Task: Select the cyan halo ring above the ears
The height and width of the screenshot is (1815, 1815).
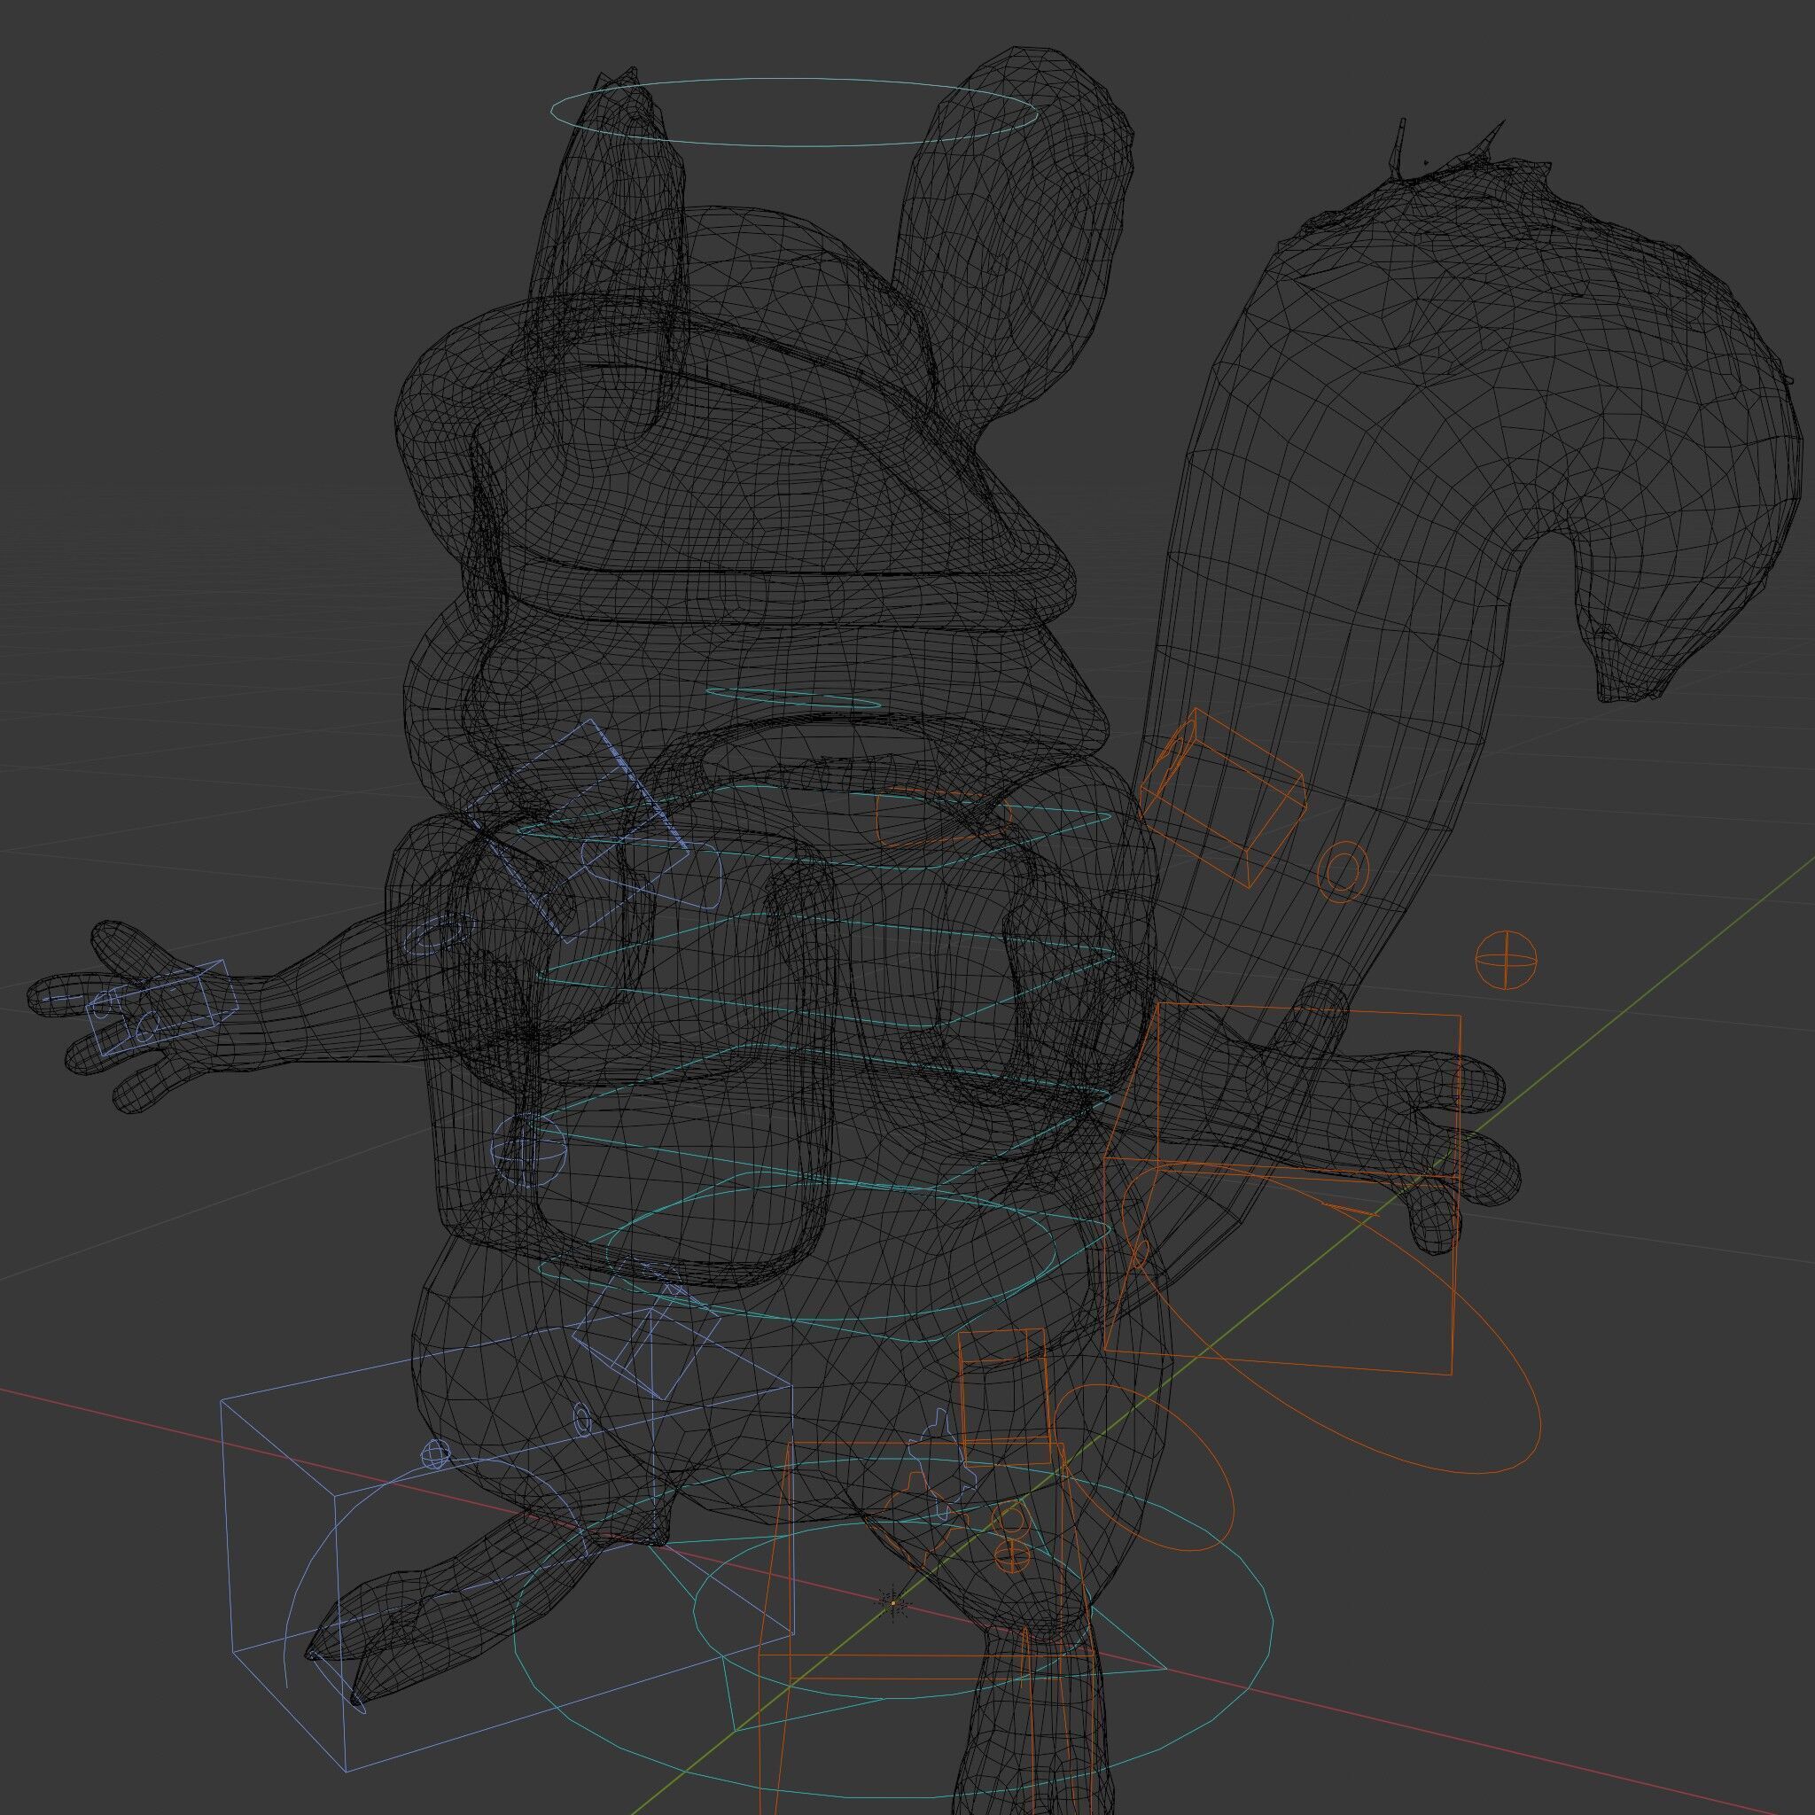Action: pyautogui.click(x=794, y=112)
